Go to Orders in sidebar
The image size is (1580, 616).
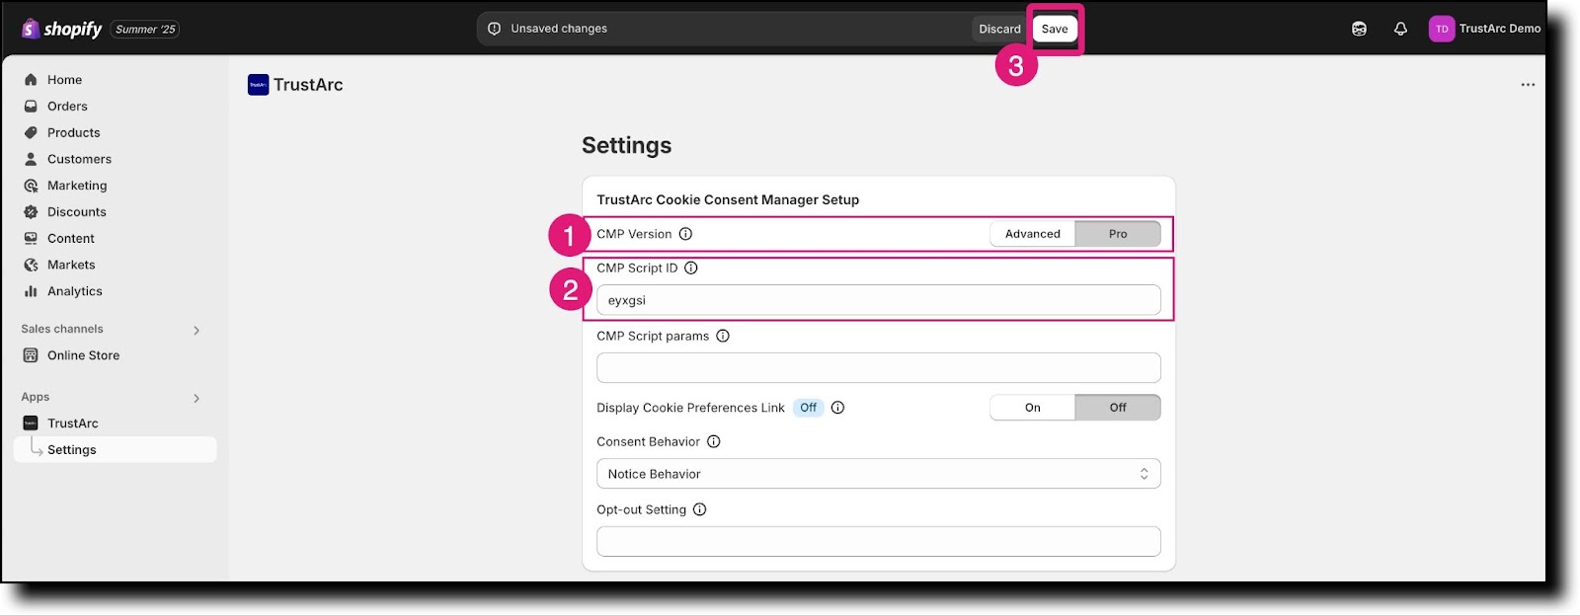(67, 107)
